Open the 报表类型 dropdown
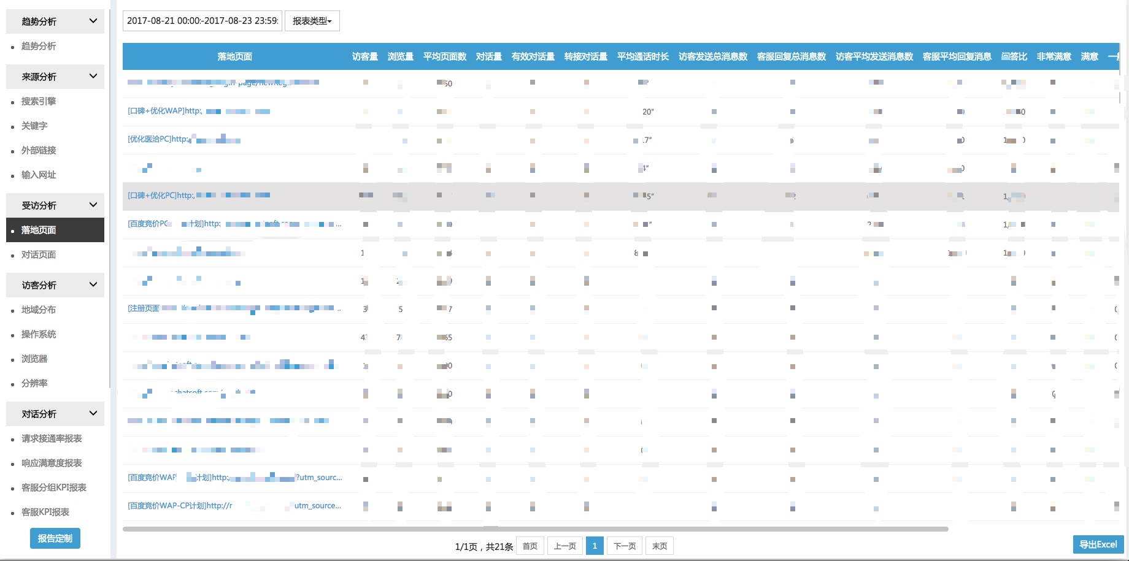 pos(312,21)
